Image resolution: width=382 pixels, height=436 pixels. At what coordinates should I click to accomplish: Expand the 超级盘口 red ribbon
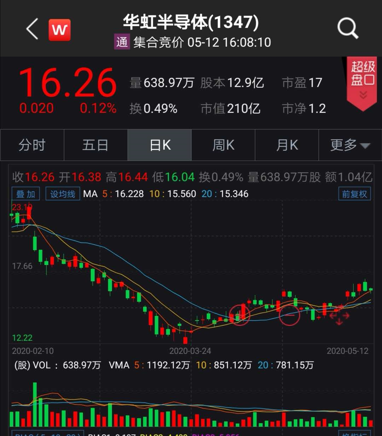coord(361,83)
